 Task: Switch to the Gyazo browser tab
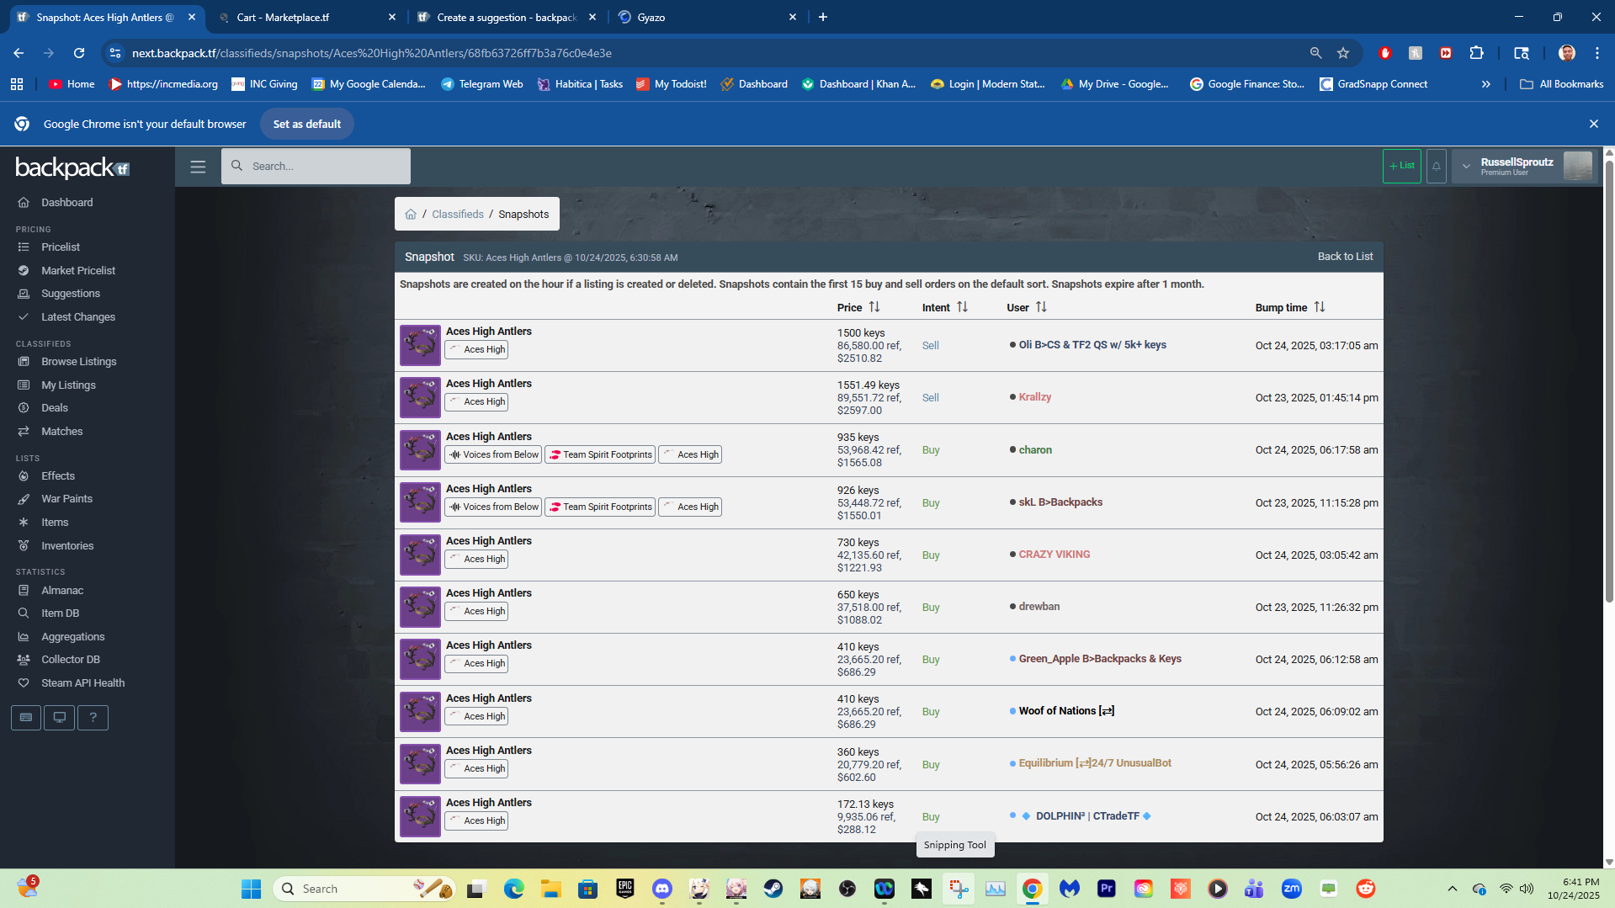coord(707,17)
